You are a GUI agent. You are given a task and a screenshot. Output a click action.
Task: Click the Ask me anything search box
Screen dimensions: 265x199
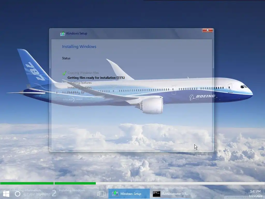pos(36,194)
